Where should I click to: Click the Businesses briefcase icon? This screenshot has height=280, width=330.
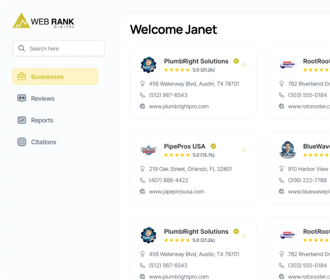pos(22,77)
